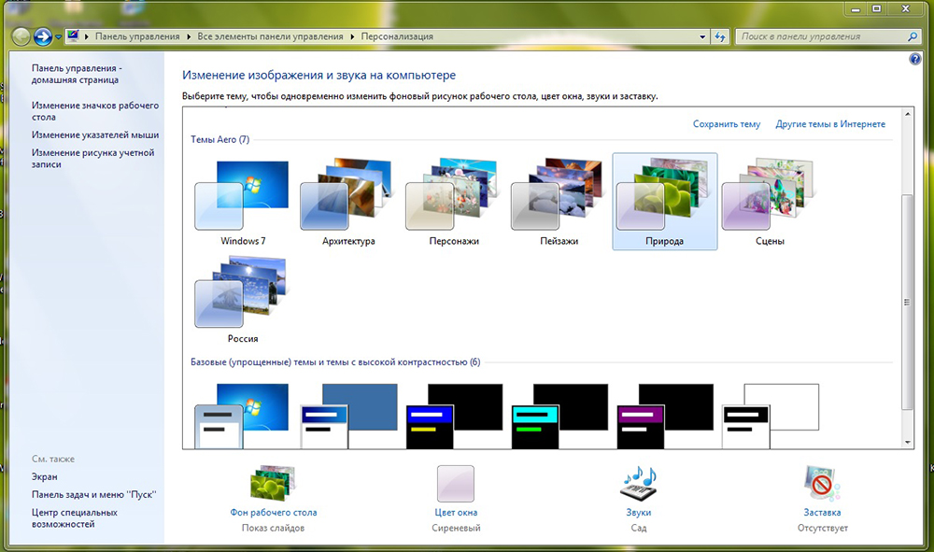Click the help question mark icon
Screen dimensions: 934x552
[915, 59]
